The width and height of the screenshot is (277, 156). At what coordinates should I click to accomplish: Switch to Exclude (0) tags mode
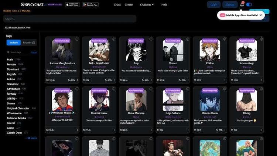tap(28, 43)
